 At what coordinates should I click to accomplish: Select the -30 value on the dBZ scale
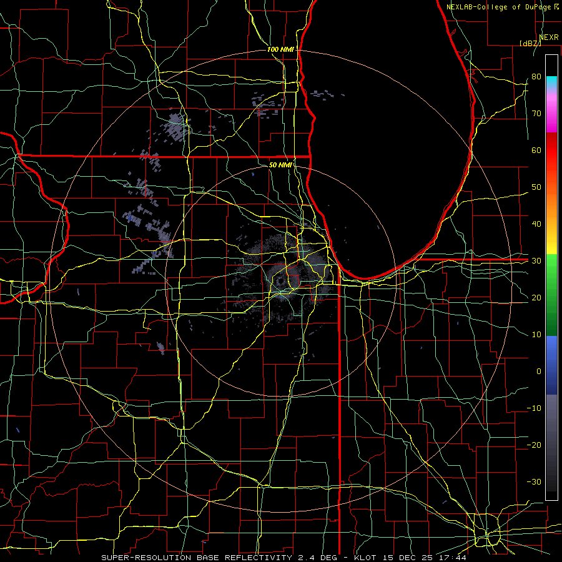534,481
